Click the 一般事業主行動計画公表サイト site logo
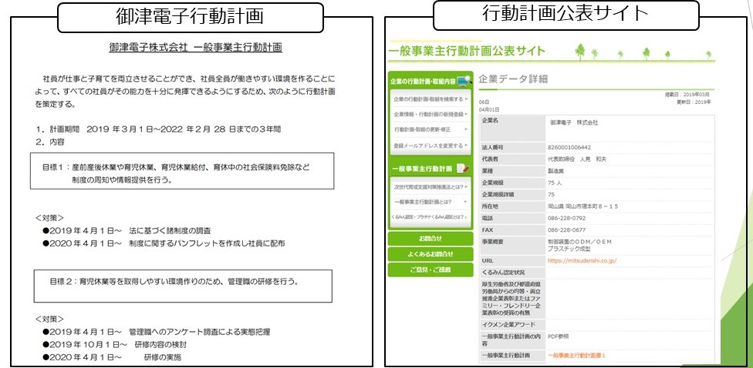This screenshot has height=368, width=753. (467, 51)
